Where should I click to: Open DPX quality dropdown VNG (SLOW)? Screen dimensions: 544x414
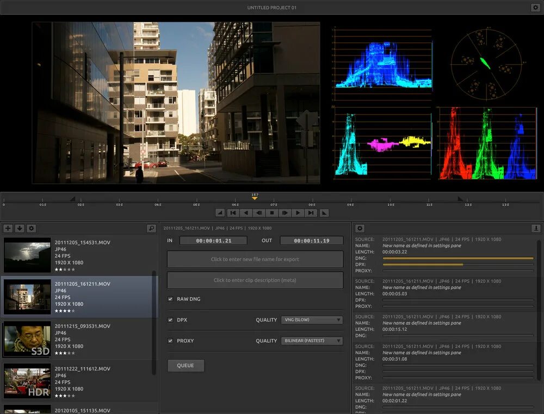pos(312,320)
